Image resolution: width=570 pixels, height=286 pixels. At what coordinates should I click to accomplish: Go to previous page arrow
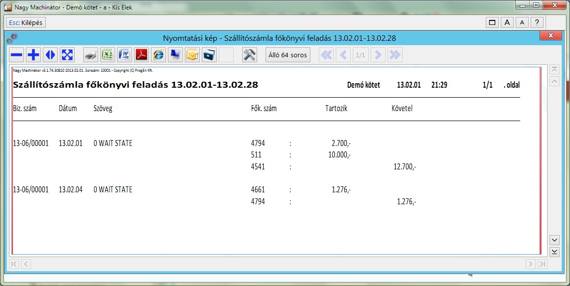343,55
